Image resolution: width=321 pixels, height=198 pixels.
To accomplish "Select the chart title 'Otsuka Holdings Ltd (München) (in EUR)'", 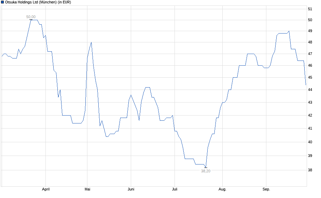I will point(38,2).
